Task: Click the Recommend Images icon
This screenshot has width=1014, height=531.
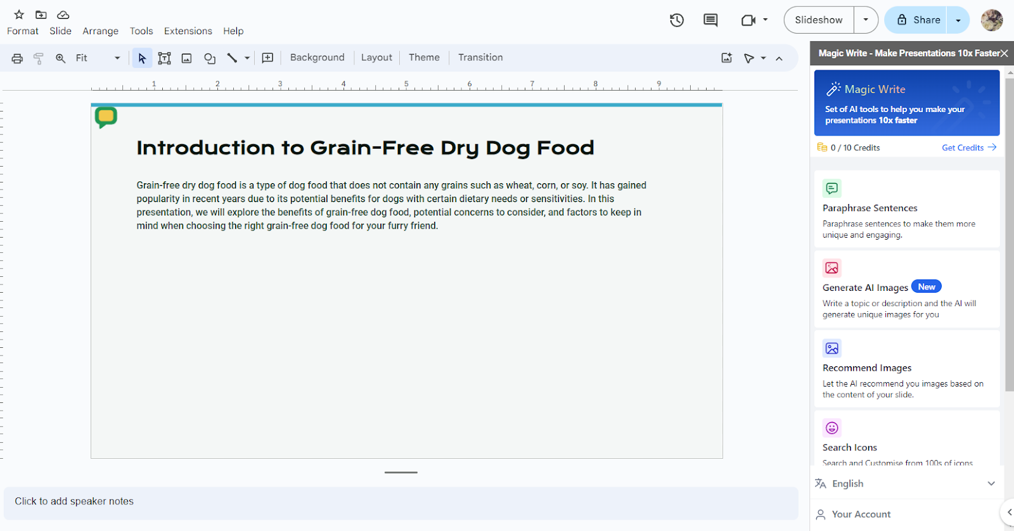Action: point(832,348)
